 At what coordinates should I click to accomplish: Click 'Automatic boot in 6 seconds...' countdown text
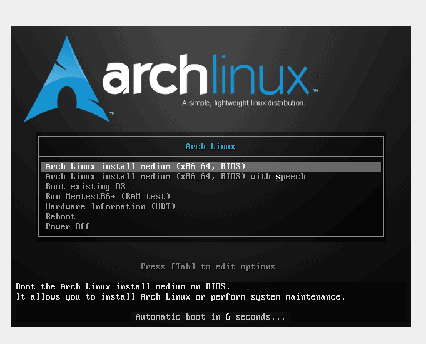(x=211, y=317)
